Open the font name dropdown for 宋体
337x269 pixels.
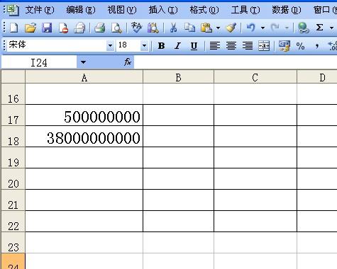[110, 45]
